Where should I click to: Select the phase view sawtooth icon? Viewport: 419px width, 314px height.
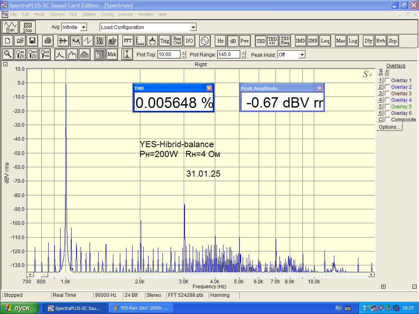[x=88, y=41]
